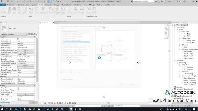Click the Import gbXML tool
The image size is (198, 111).
[63, 11]
